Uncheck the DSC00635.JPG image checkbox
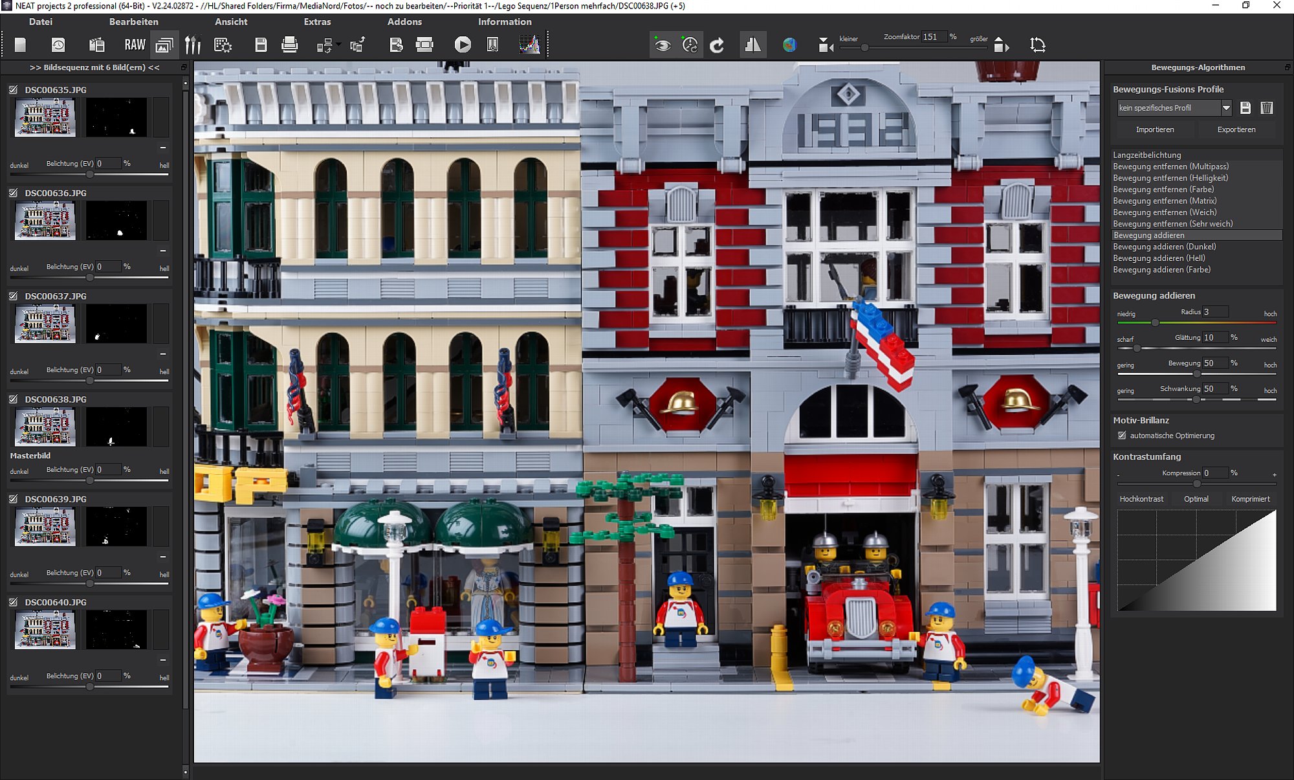 coord(14,89)
